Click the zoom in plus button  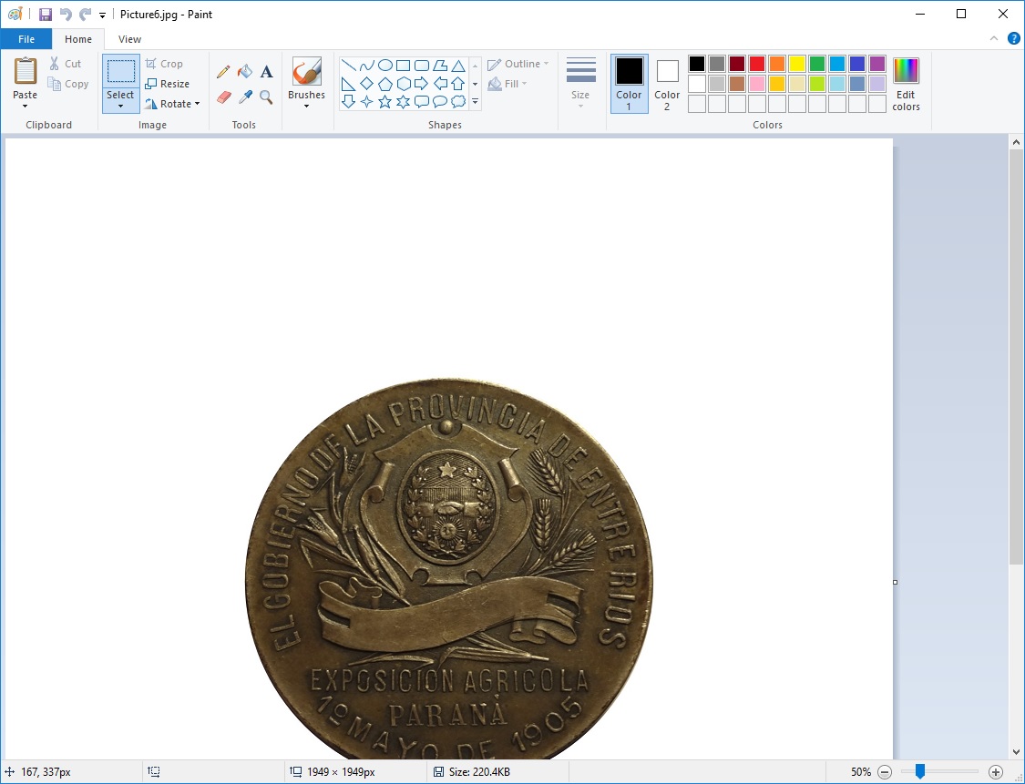(x=995, y=772)
